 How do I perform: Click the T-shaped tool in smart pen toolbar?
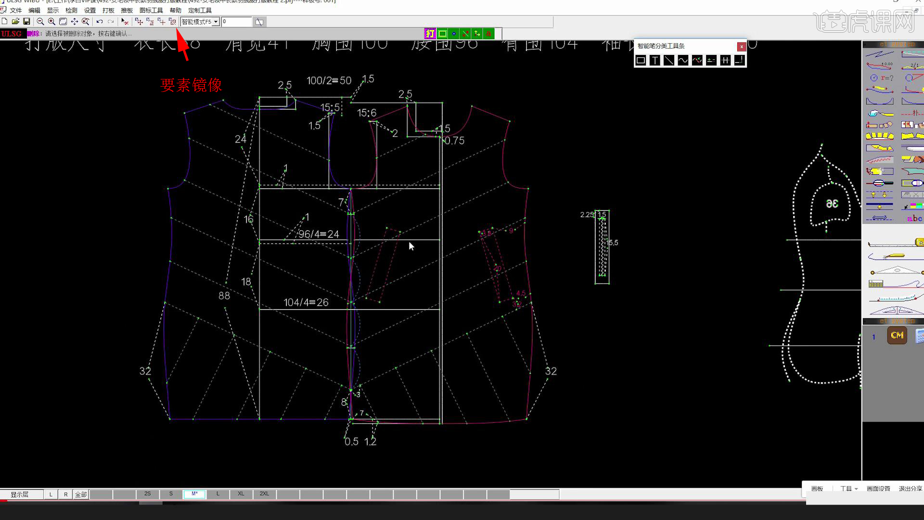654,60
